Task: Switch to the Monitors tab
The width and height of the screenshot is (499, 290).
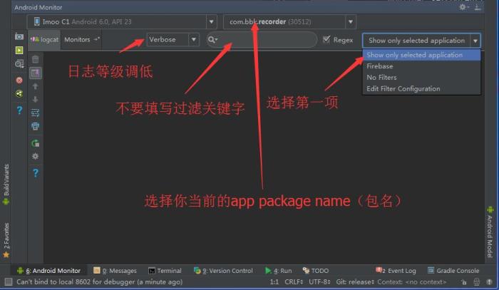Action: coord(81,40)
